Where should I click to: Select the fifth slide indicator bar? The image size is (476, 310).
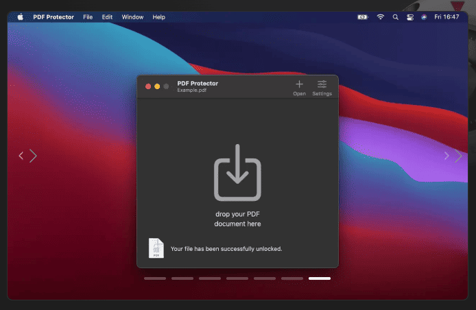coord(265,278)
